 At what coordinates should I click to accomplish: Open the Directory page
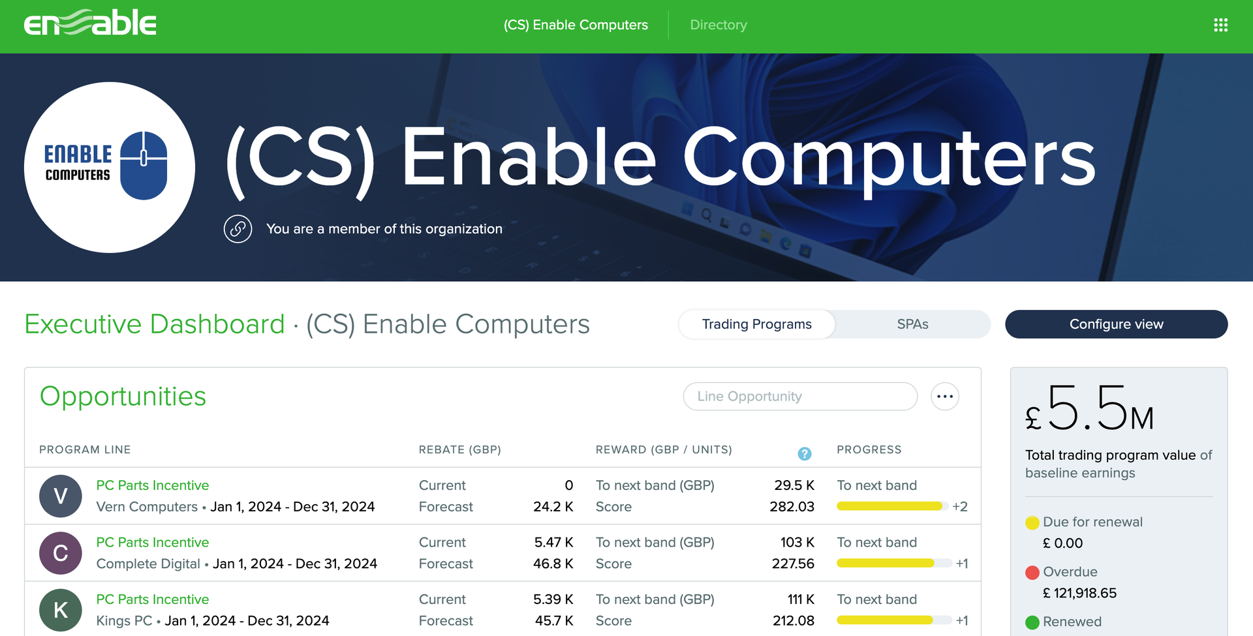[719, 25]
